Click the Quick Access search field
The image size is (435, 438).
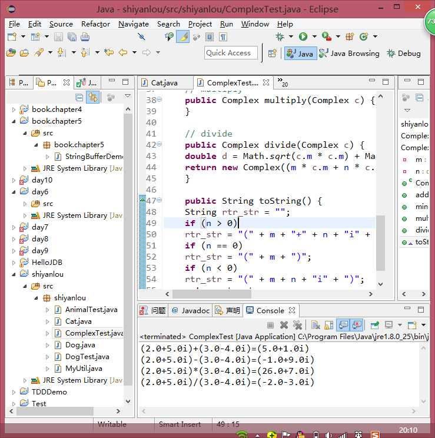click(231, 53)
